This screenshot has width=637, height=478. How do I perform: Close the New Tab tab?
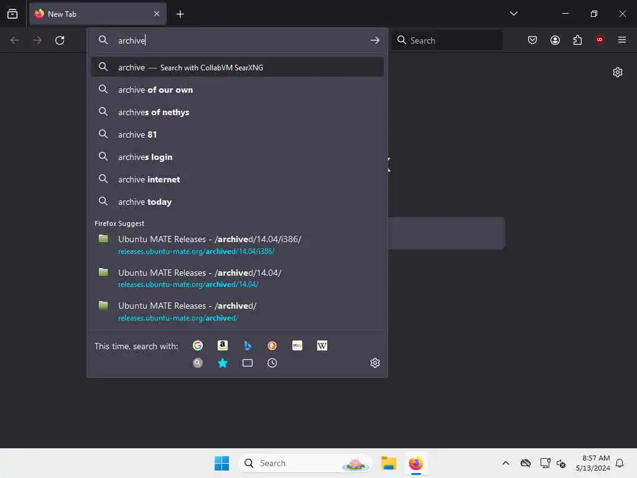(157, 14)
